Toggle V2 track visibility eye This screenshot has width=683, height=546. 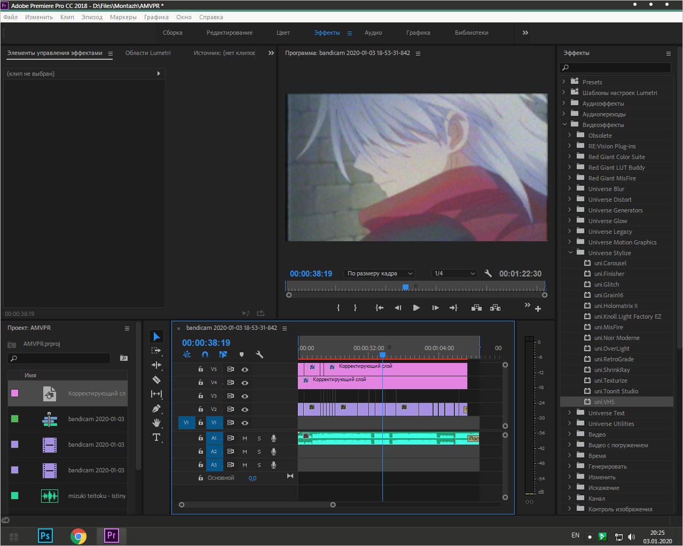245,409
